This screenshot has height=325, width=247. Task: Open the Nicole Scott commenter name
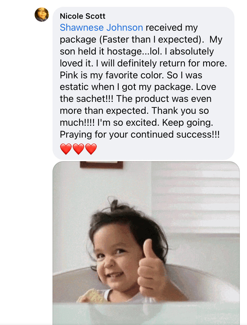tap(83, 16)
